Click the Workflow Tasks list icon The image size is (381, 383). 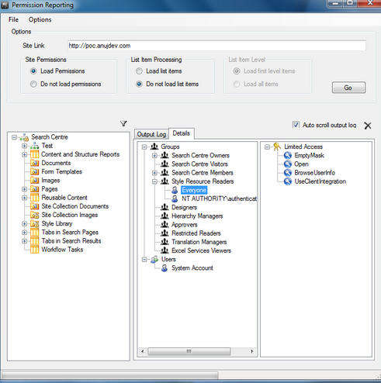(x=34, y=250)
